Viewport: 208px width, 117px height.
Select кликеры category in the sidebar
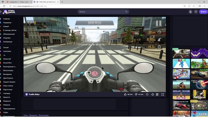tap(6, 93)
